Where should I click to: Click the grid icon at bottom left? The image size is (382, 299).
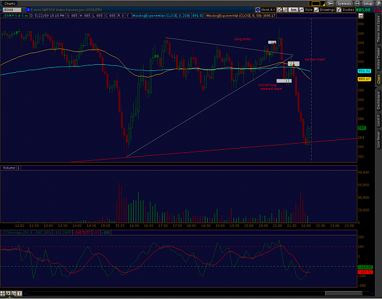[2, 293]
